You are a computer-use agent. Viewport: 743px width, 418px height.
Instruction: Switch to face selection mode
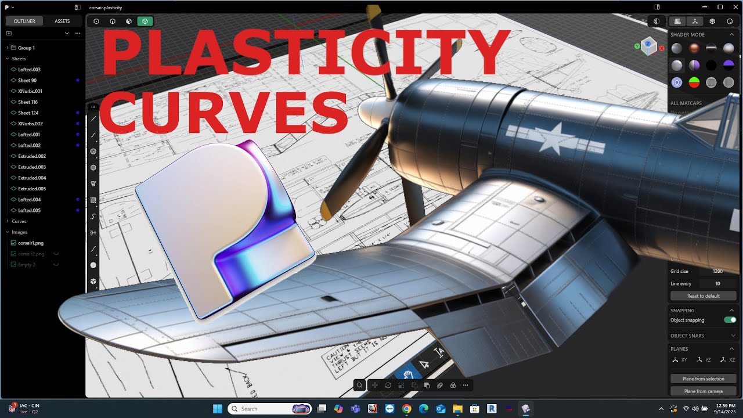click(128, 21)
